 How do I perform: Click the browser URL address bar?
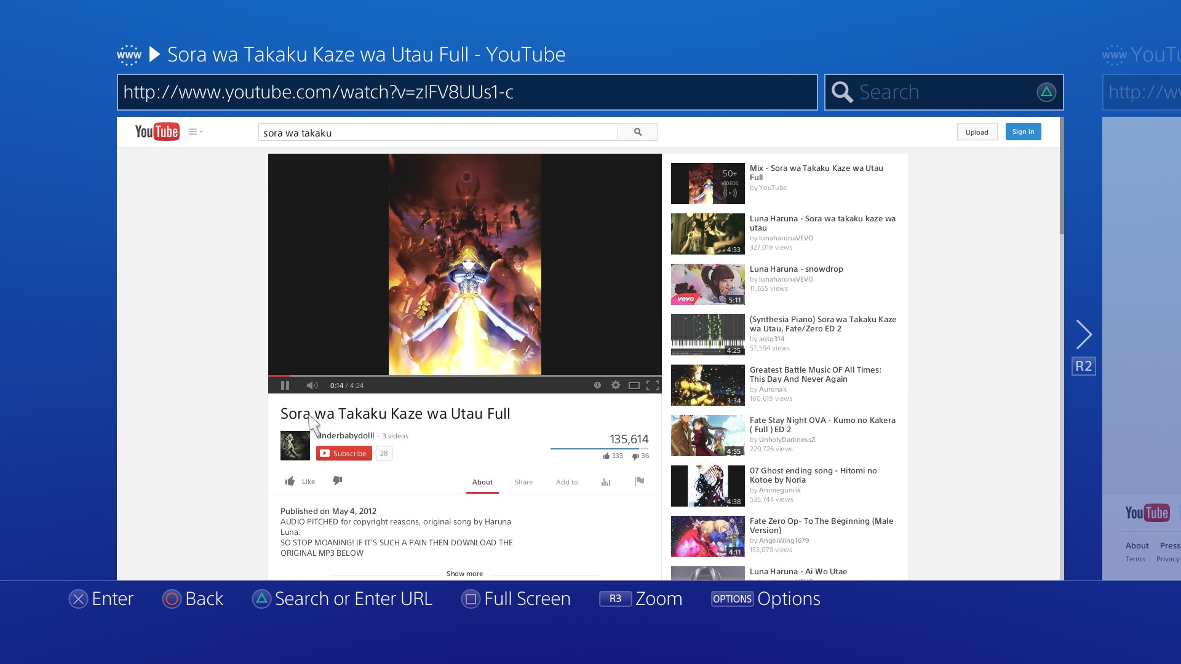click(467, 92)
